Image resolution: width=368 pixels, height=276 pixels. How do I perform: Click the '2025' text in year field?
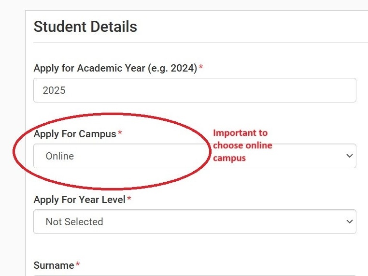54,90
